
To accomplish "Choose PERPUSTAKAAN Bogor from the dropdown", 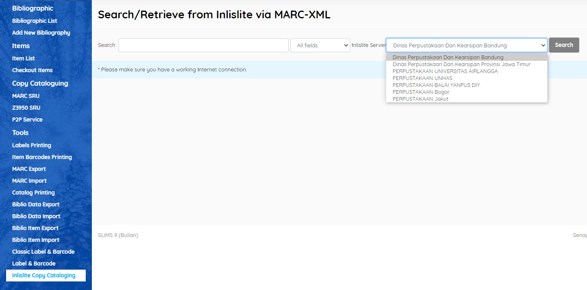I will coord(420,92).
